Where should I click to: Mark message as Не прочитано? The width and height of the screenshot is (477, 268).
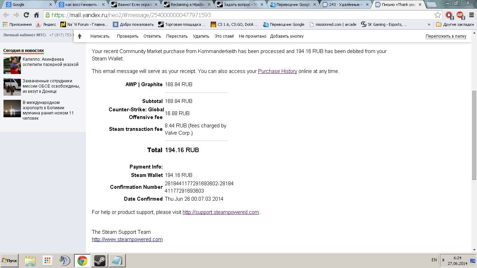(252, 36)
